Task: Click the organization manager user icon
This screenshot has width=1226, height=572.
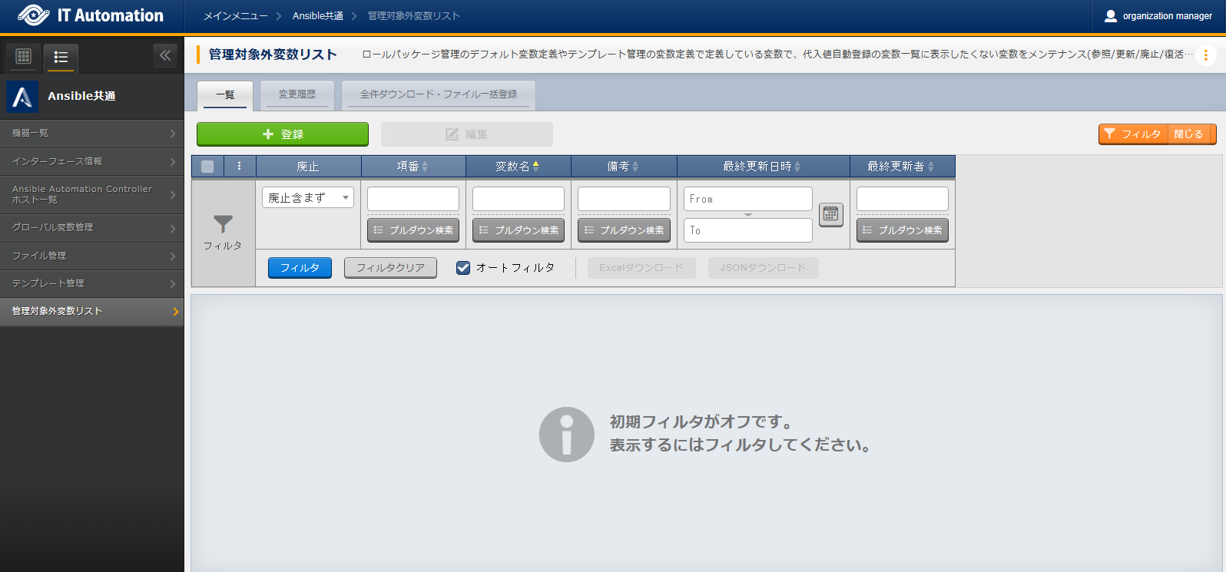Action: coord(1110,15)
